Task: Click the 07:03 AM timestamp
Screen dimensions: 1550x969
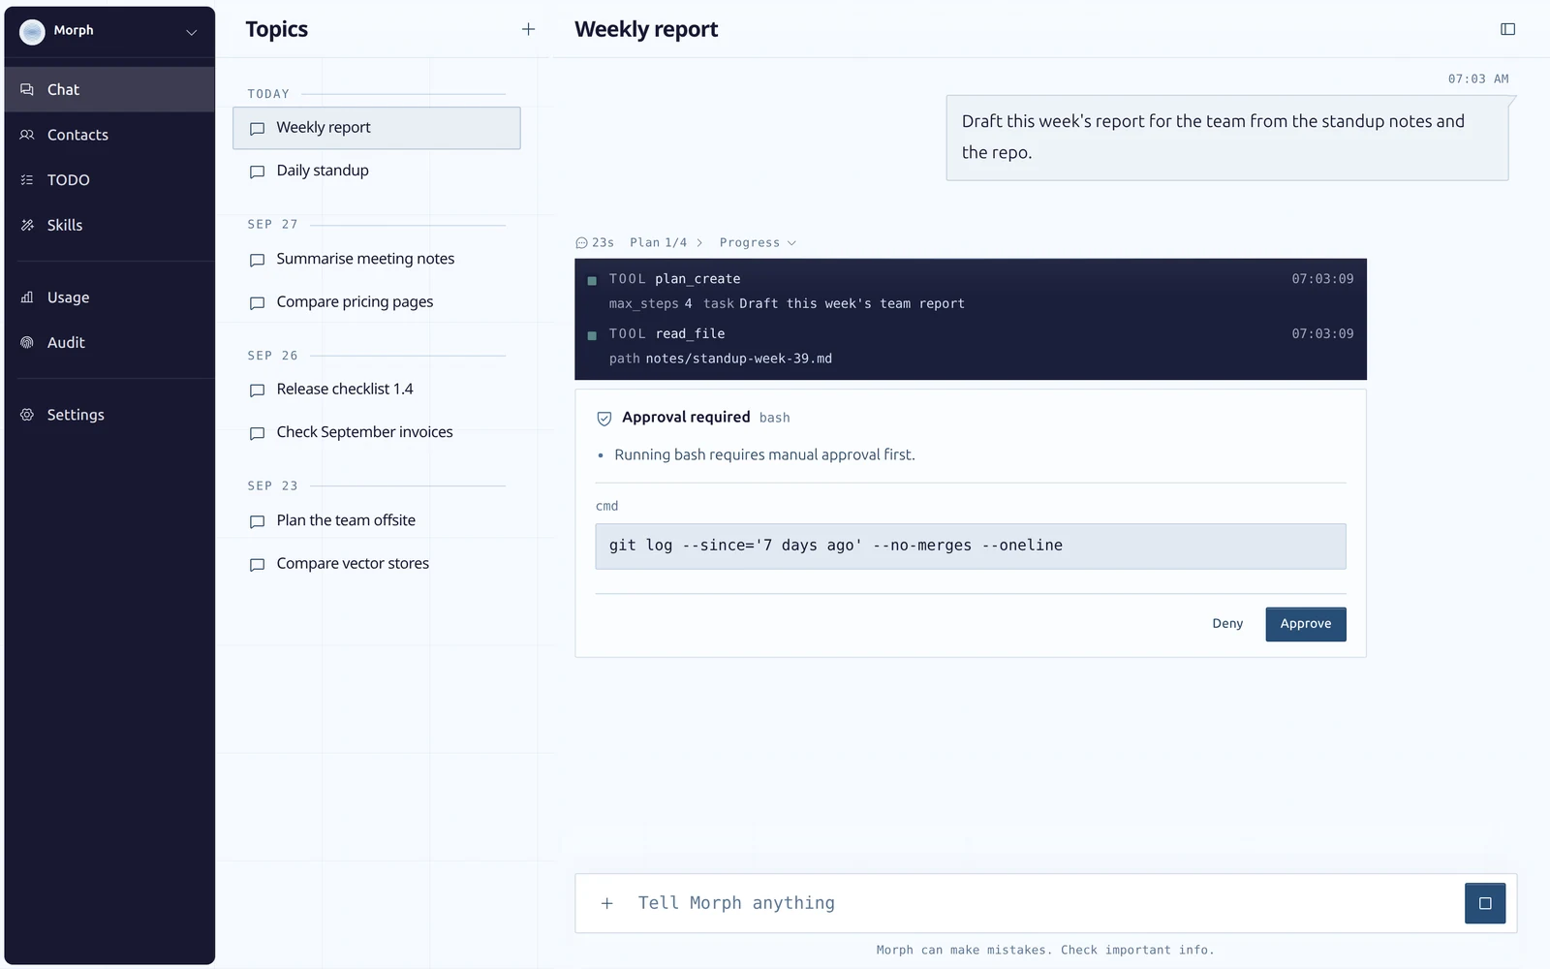Action: [1478, 79]
